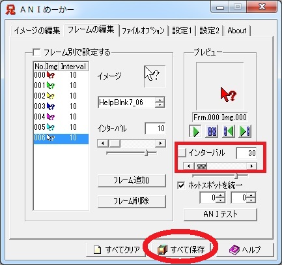Click preview interval scrollbar thumb

pyautogui.click(x=201, y=166)
